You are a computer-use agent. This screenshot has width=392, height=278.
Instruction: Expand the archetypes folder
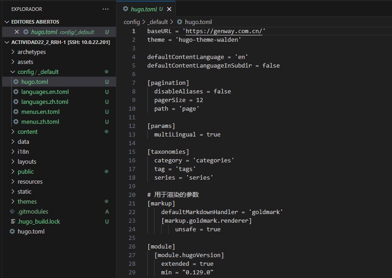(13, 52)
